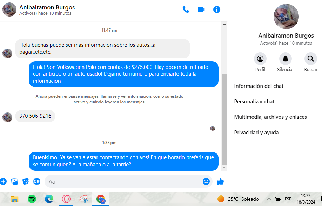Attach a photo using the image icon
Image resolution: width=322 pixels, height=206 pixels.
(14, 181)
